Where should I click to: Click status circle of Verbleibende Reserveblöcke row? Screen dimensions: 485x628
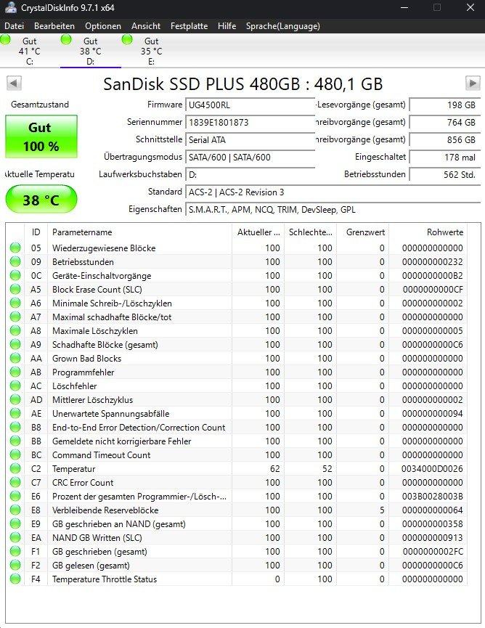tap(15, 510)
